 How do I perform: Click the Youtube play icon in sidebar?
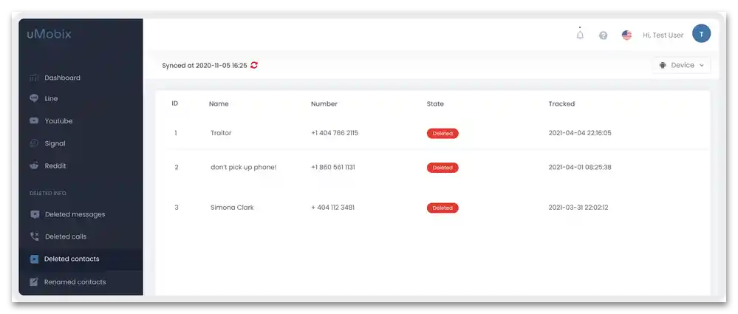click(x=34, y=120)
